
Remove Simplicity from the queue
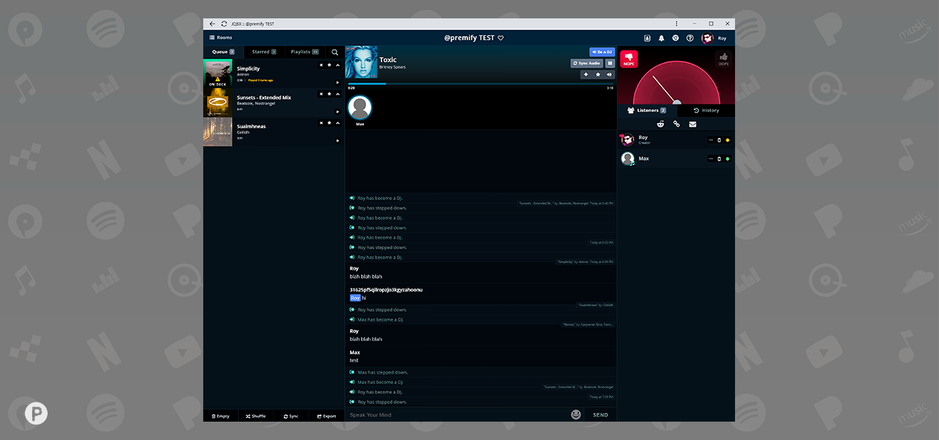point(321,65)
